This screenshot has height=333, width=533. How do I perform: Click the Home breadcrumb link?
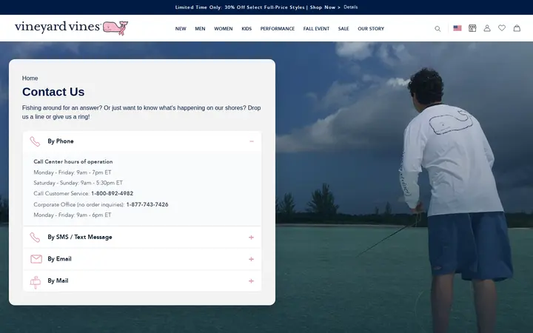tap(30, 78)
